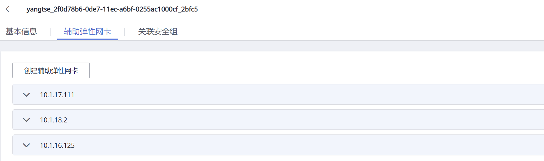Click the back arrow icon

click(x=8, y=9)
